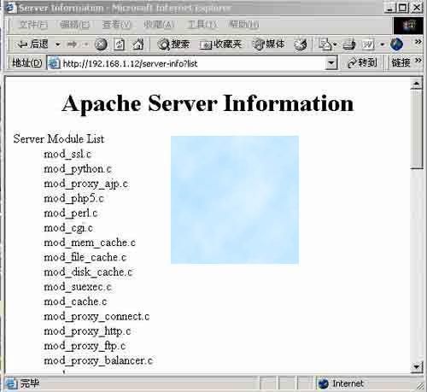Click the '完毕' status bar text

tap(30, 383)
